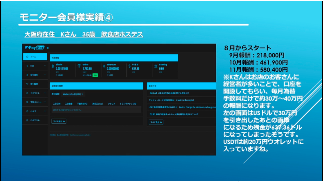Viewport: 323px width, 182px height.
Task: Click the アドレス column header
Action: [x=112, y=104]
